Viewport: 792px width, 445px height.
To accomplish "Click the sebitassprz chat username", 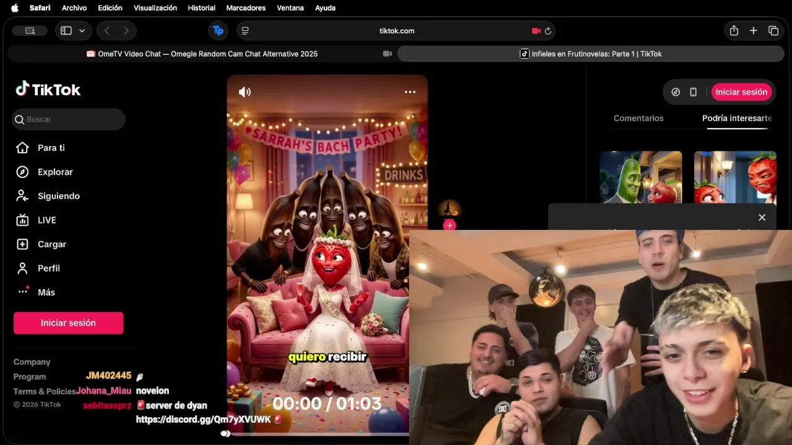I will [107, 405].
